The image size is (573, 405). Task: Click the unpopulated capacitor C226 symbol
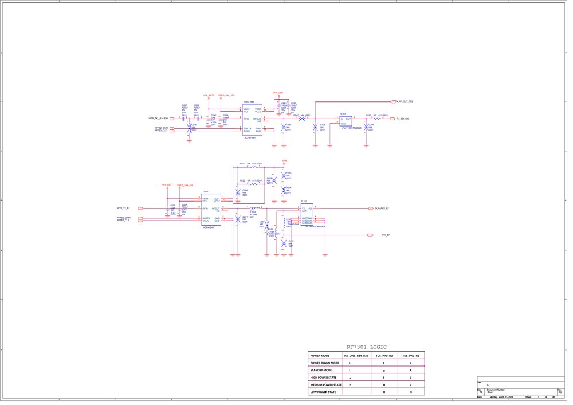point(315,127)
